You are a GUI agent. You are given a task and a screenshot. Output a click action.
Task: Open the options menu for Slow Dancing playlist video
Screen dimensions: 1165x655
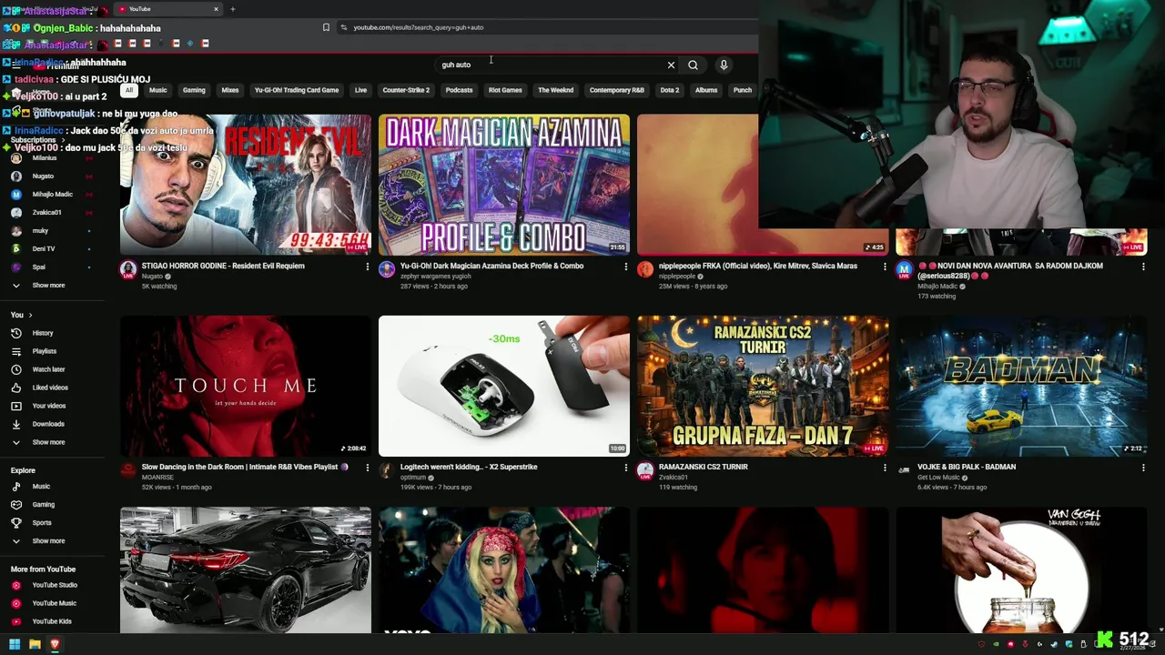click(x=368, y=468)
